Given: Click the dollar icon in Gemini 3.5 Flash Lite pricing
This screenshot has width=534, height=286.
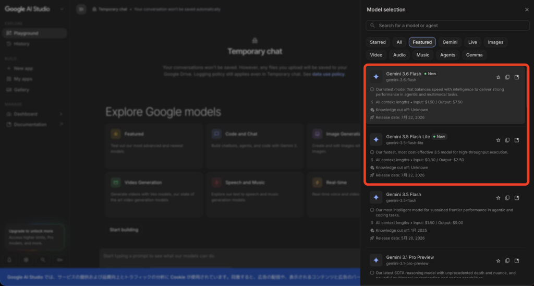Looking at the screenshot, I should (372, 160).
